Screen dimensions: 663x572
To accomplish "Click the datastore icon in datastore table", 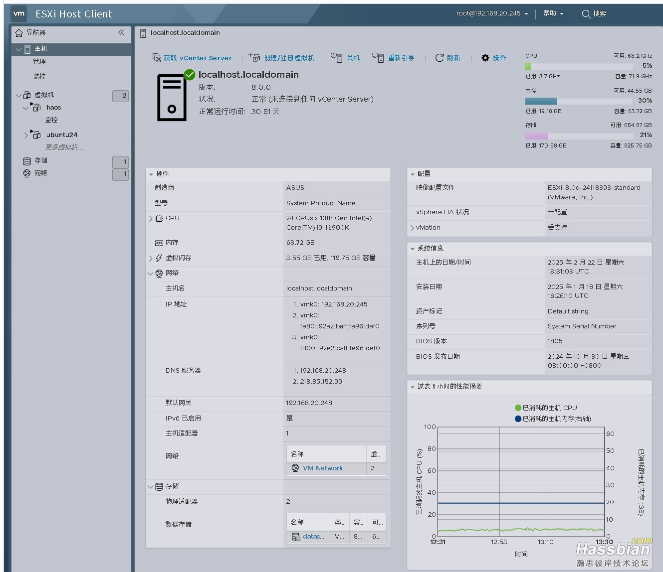I will pyautogui.click(x=296, y=537).
